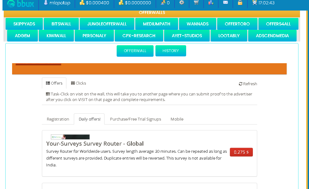Image resolution: width=309 pixels, height=189 pixels.
Task: Switch to the Clicks tab
Action: [78, 83]
